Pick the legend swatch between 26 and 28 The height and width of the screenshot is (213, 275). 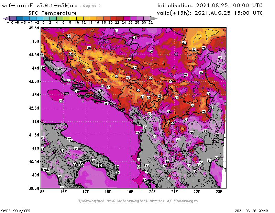[133, 18]
